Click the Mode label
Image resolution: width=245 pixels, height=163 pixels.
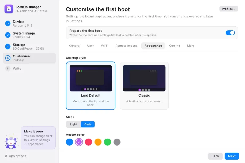(70, 117)
